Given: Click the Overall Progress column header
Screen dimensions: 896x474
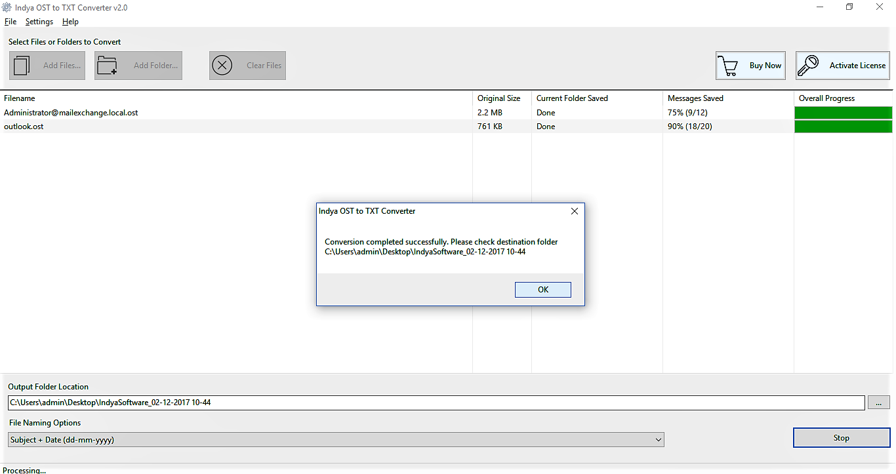Looking at the screenshot, I should (x=827, y=98).
